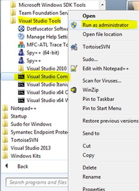
Task: Click the Team Foundation Server folder icon
Action: coord(13,13)
